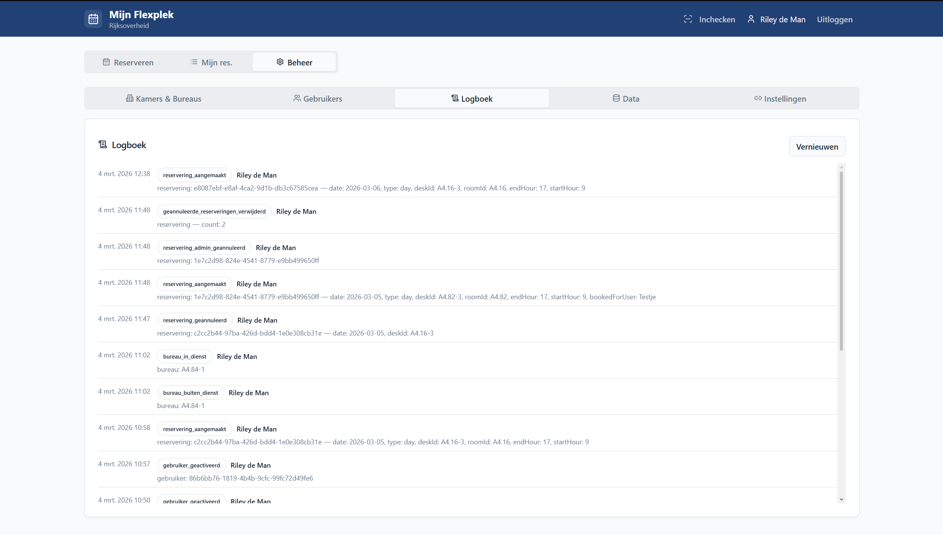Click the Gebruikers people icon

297,98
